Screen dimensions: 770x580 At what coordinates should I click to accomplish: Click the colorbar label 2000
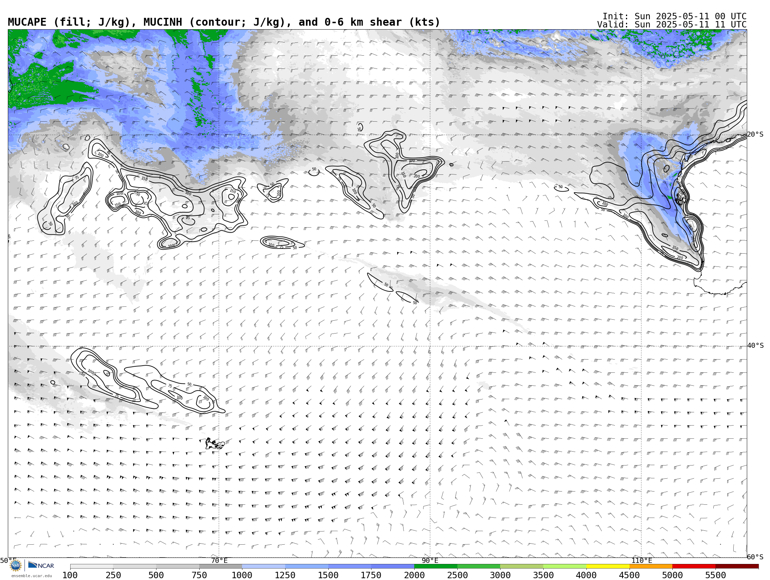[x=414, y=575]
